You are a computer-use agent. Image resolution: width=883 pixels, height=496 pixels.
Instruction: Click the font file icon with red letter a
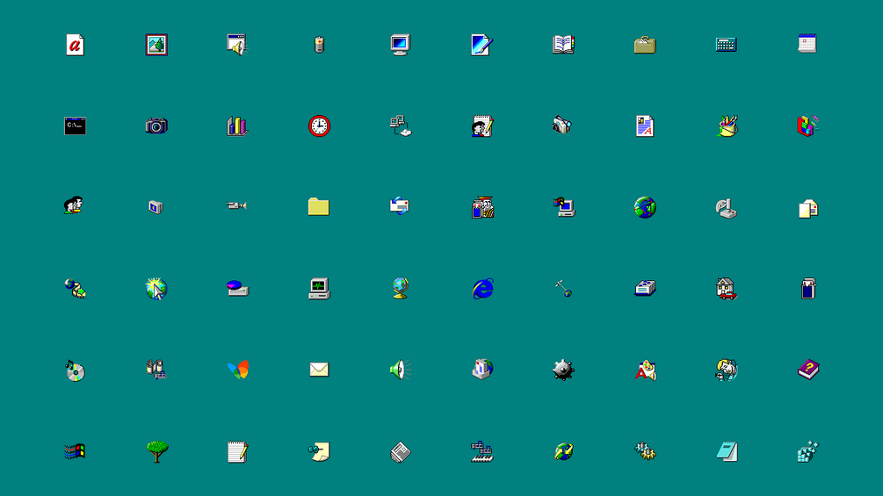click(x=75, y=45)
